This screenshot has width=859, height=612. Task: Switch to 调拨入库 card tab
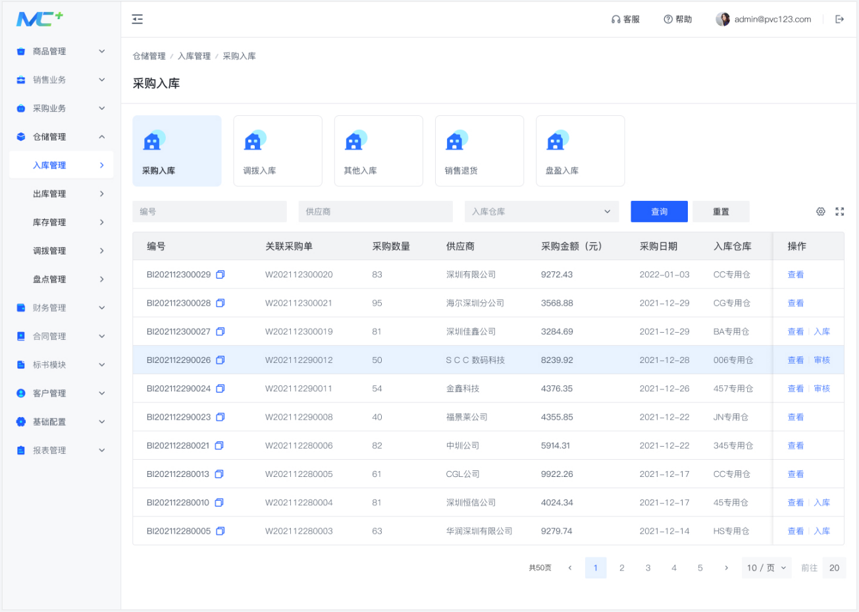tap(278, 151)
